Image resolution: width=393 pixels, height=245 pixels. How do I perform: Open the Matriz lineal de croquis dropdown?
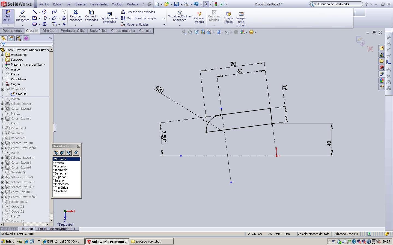click(x=164, y=18)
